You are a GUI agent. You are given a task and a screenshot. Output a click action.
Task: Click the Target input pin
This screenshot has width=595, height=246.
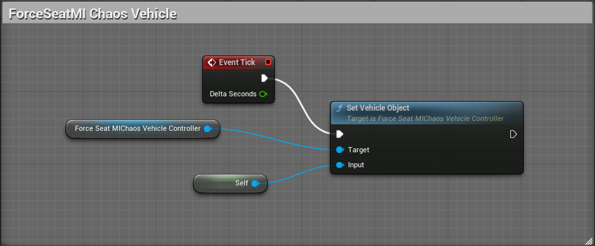[340, 150]
